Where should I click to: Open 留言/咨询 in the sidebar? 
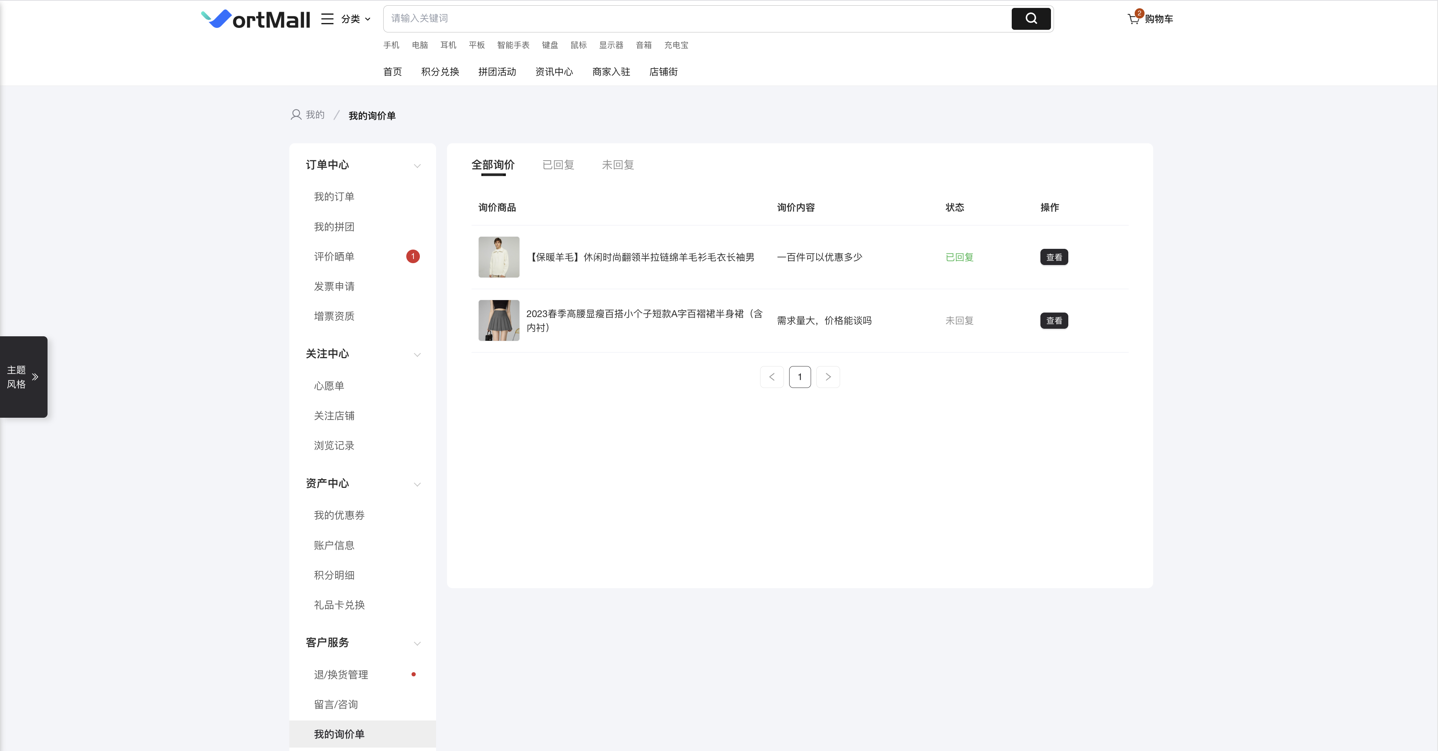tap(335, 704)
